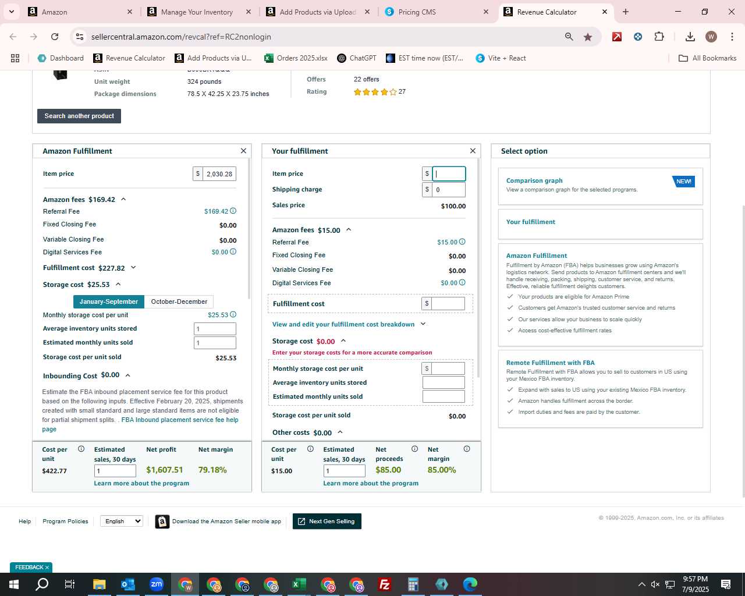Click Next Gen Selling button
Image resolution: width=745 pixels, height=596 pixels.
click(327, 521)
